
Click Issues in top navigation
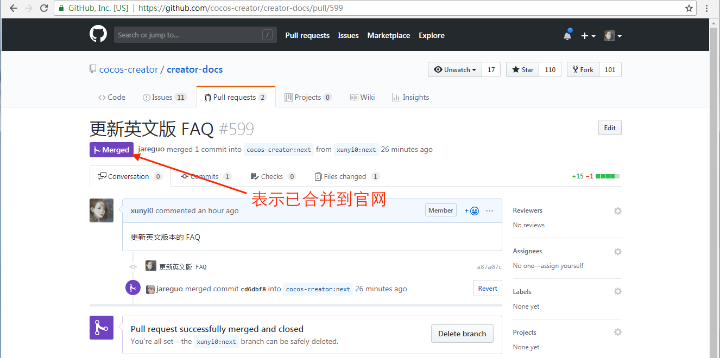coord(348,35)
